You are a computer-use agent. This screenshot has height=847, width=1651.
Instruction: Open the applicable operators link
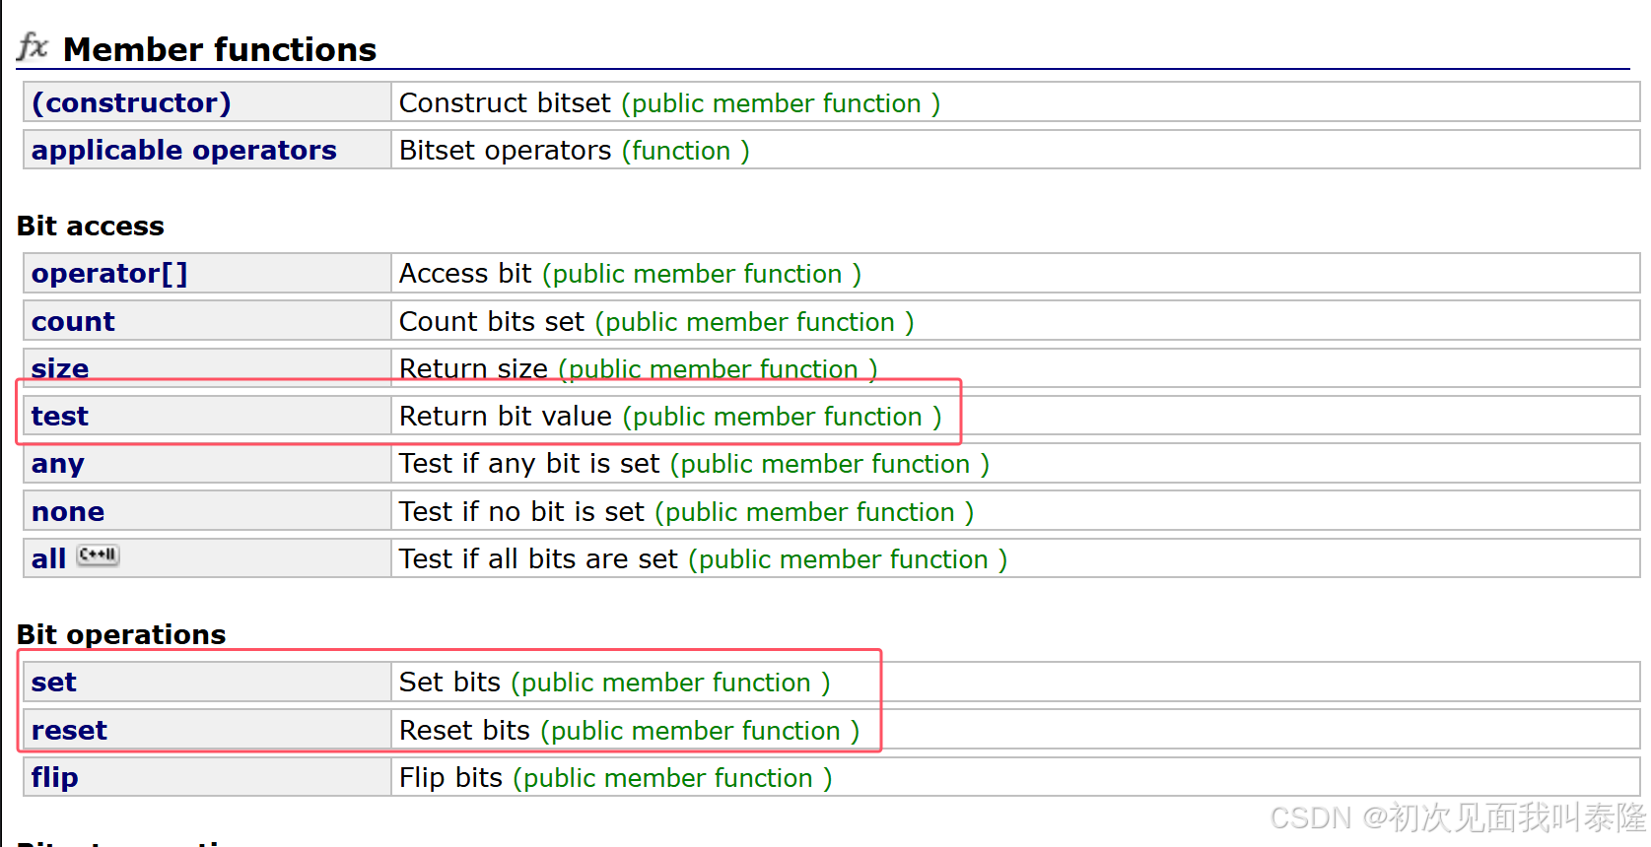point(184,150)
